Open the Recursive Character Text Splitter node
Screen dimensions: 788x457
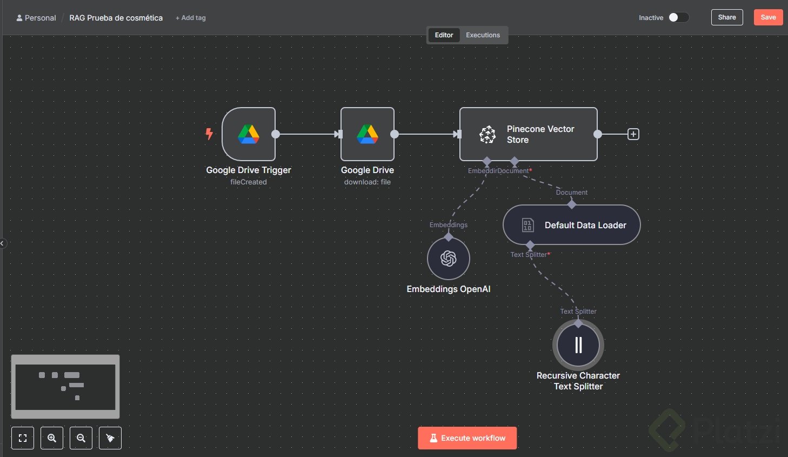[x=578, y=345]
